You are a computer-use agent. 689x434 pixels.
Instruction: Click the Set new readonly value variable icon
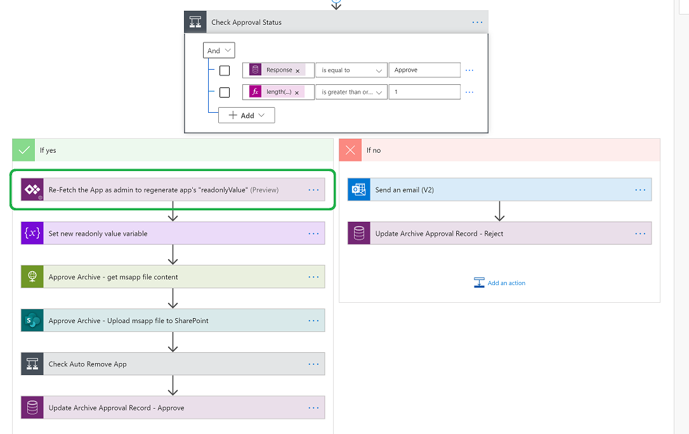[x=32, y=233]
